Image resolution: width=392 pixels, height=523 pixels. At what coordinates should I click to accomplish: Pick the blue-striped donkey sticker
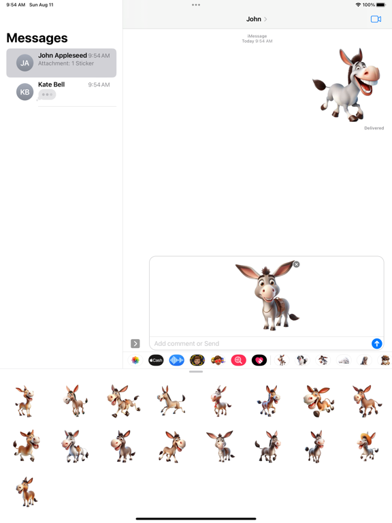point(269,401)
